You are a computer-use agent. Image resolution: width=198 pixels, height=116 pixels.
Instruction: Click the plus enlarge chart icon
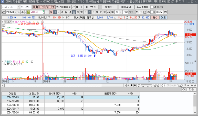pyautogui.click(x=192, y=85)
